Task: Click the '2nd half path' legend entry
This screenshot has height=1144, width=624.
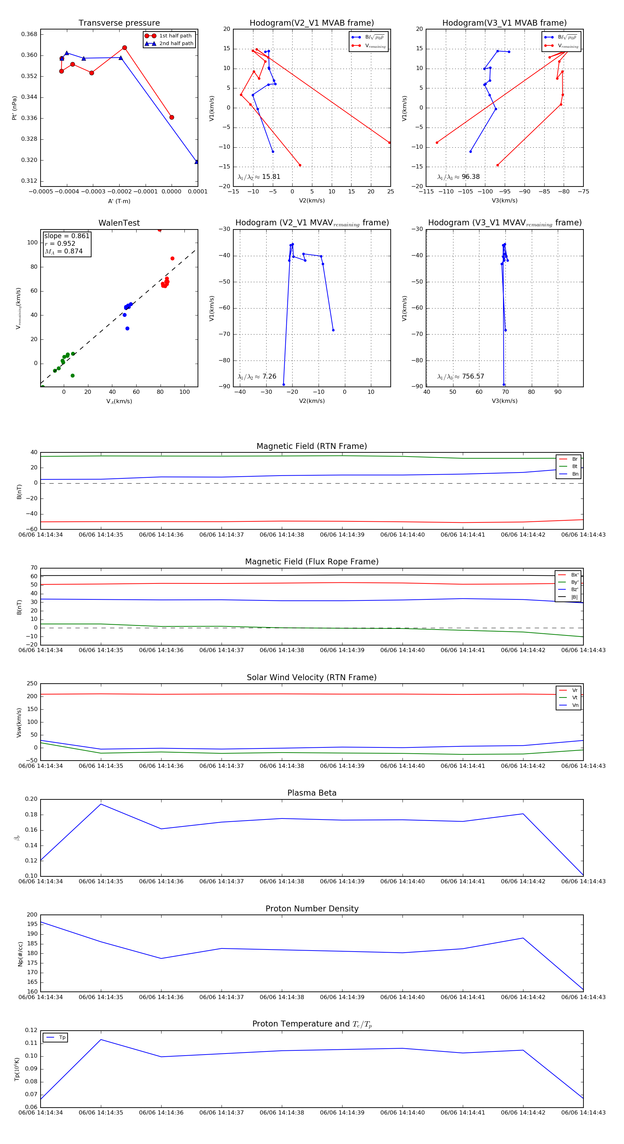Action: click(169, 44)
